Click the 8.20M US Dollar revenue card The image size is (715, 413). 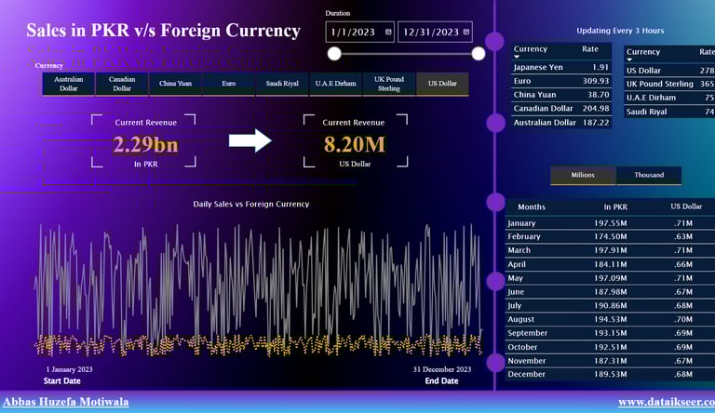click(x=356, y=140)
